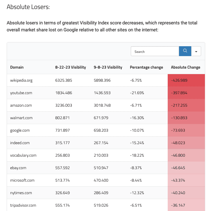
Task: Click the -21.69% percentage change cell
Action: point(137,93)
